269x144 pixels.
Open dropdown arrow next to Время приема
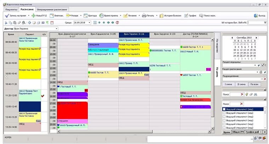click(x=120, y=16)
